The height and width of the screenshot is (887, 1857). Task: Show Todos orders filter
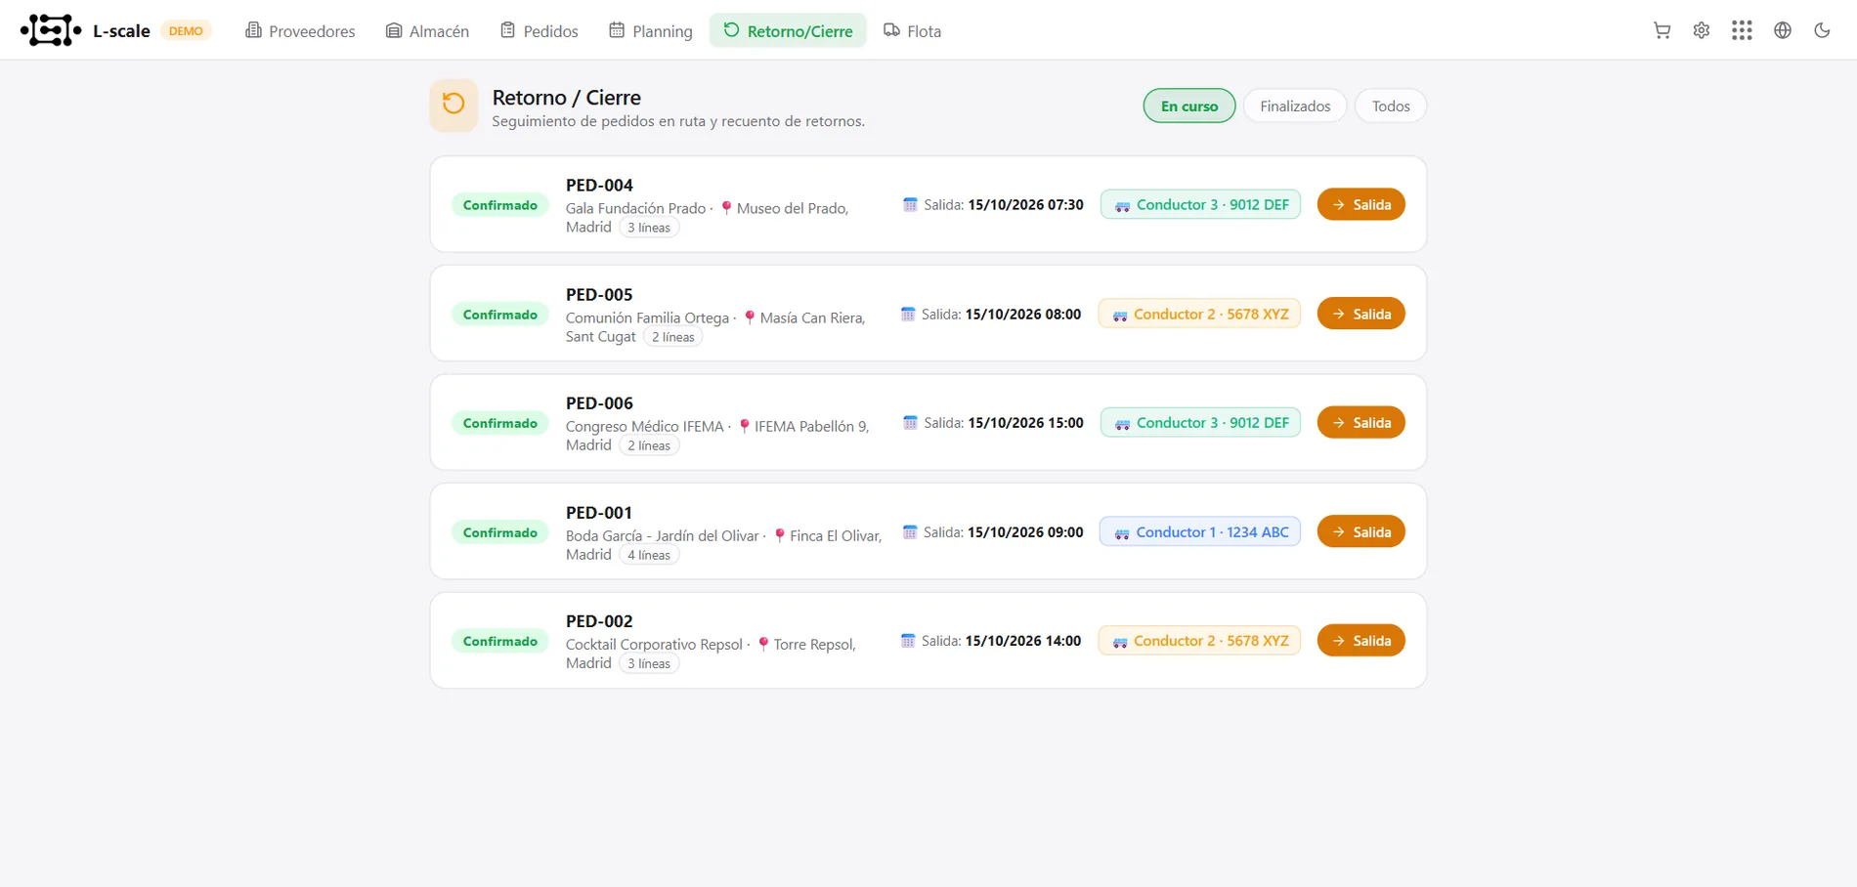1391,106
